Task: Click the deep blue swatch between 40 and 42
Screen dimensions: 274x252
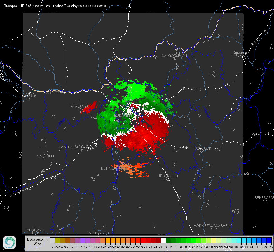Action: click(269, 240)
